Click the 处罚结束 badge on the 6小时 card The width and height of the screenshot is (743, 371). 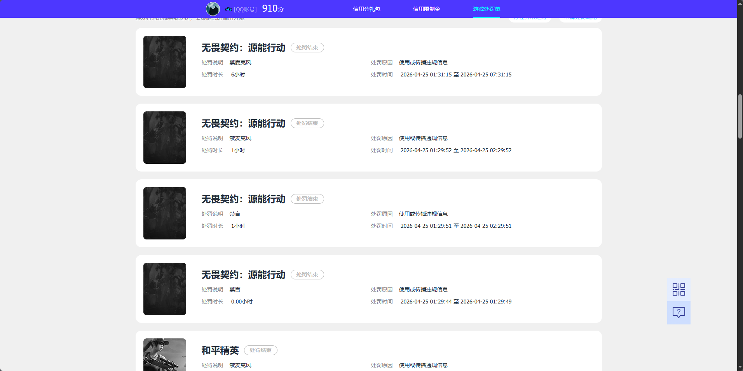[307, 47]
